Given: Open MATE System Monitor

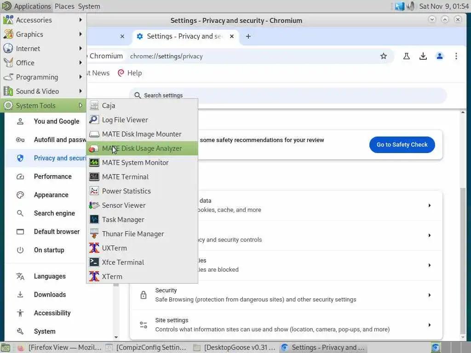Looking at the screenshot, I should pyautogui.click(x=142, y=163).
